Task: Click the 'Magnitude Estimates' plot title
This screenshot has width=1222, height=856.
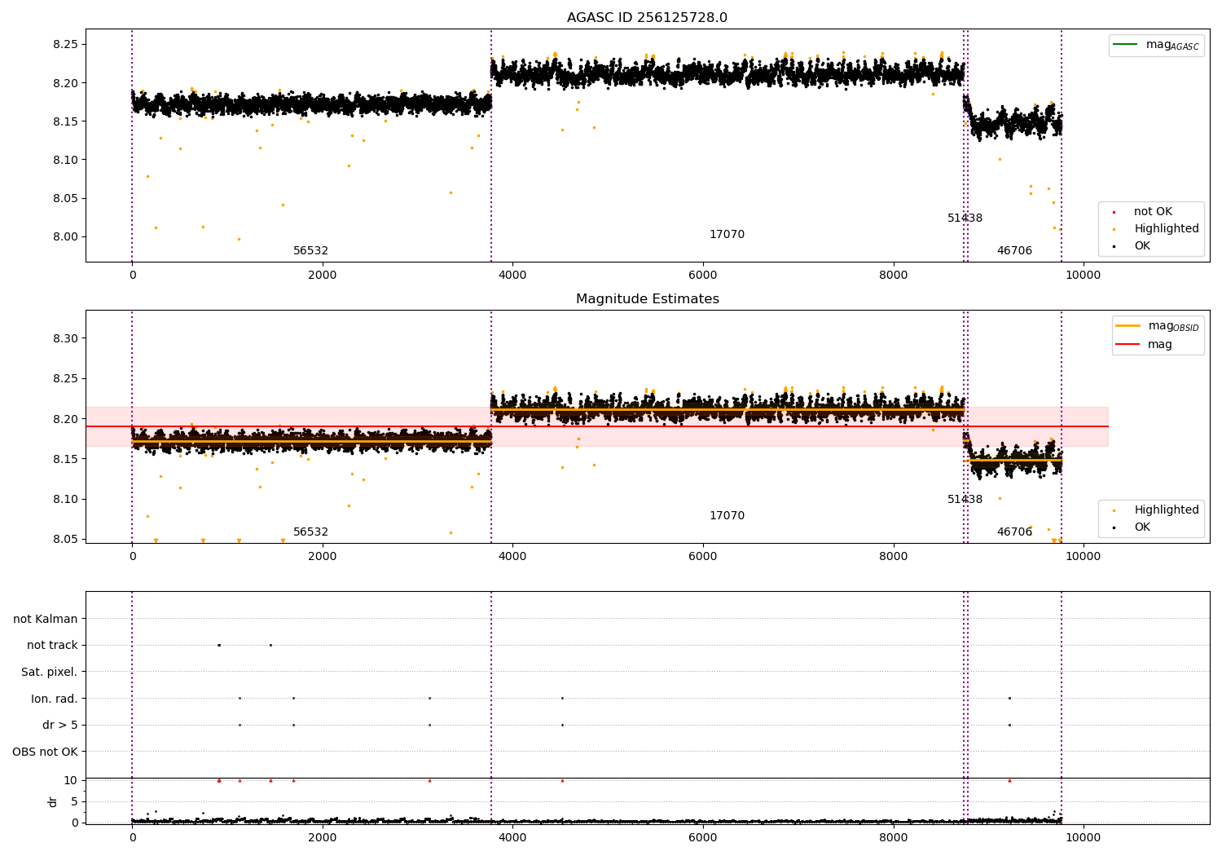Action: click(x=647, y=299)
